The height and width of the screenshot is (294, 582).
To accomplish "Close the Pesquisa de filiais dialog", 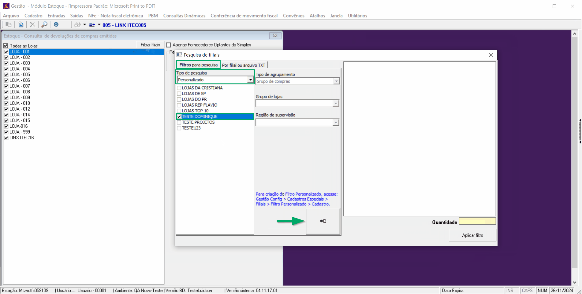I will 491,55.
